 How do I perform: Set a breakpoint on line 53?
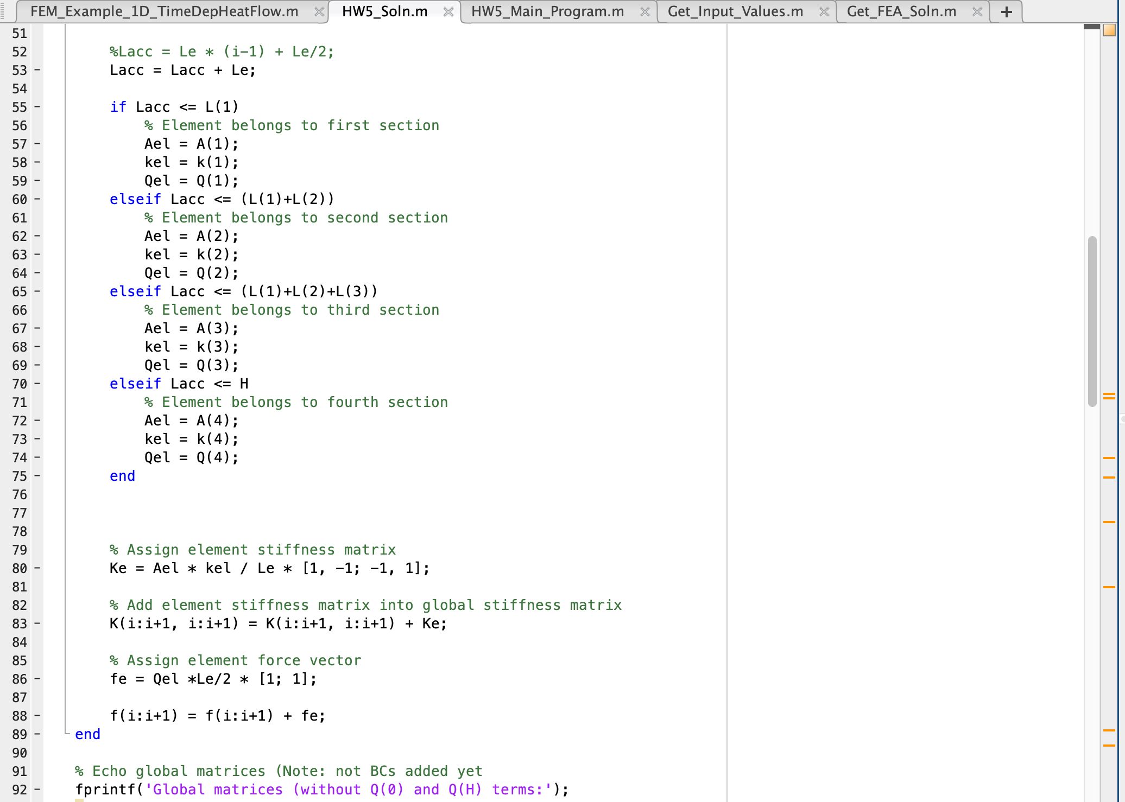coord(36,70)
